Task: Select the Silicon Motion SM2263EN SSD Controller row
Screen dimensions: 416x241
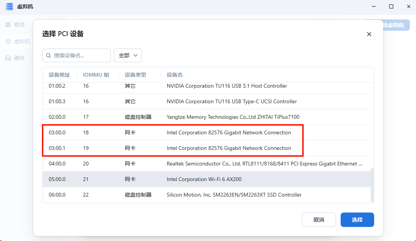Action: [x=207, y=195]
